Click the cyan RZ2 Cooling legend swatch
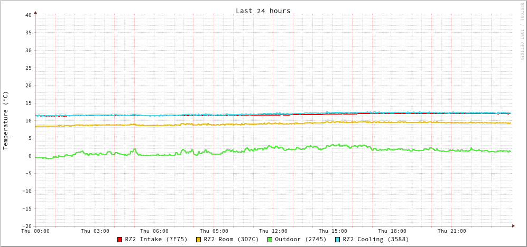Viewport: 527px width, 247px height. [x=337, y=240]
